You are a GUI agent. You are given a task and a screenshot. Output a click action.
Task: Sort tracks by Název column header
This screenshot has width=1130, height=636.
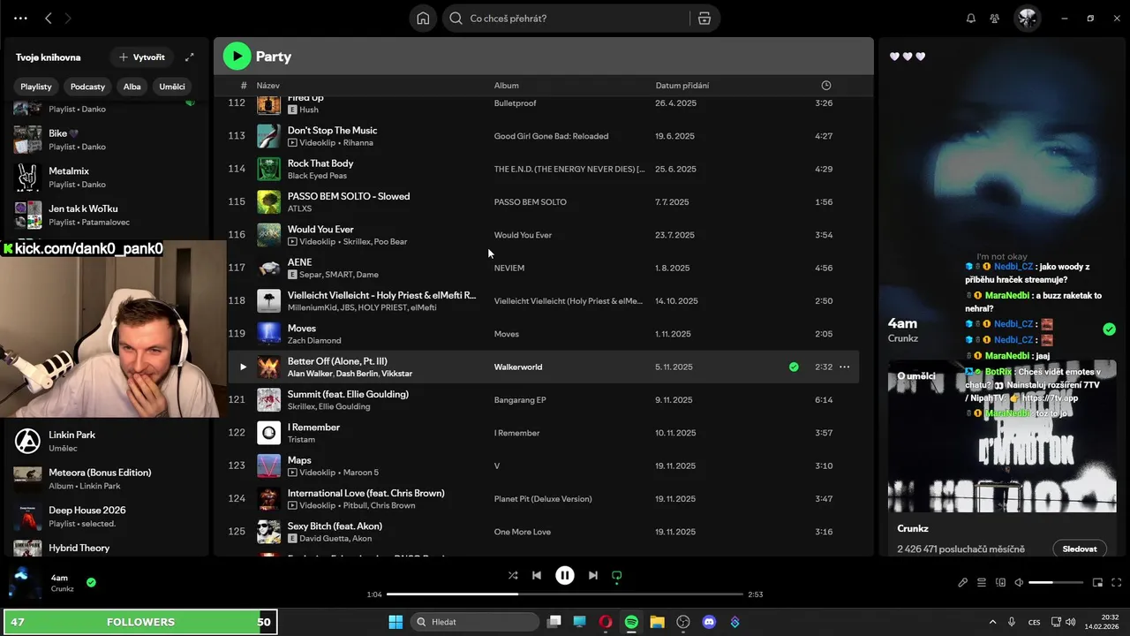[268, 86]
